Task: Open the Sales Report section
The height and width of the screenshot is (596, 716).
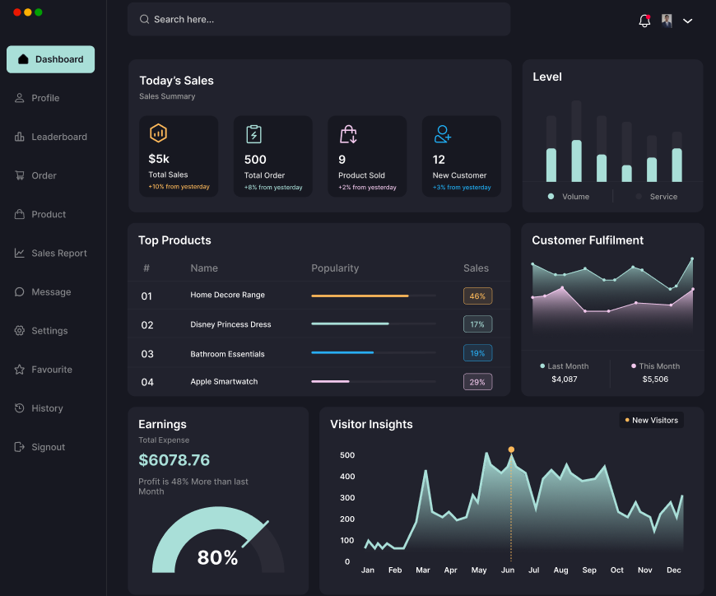Action: click(x=51, y=253)
